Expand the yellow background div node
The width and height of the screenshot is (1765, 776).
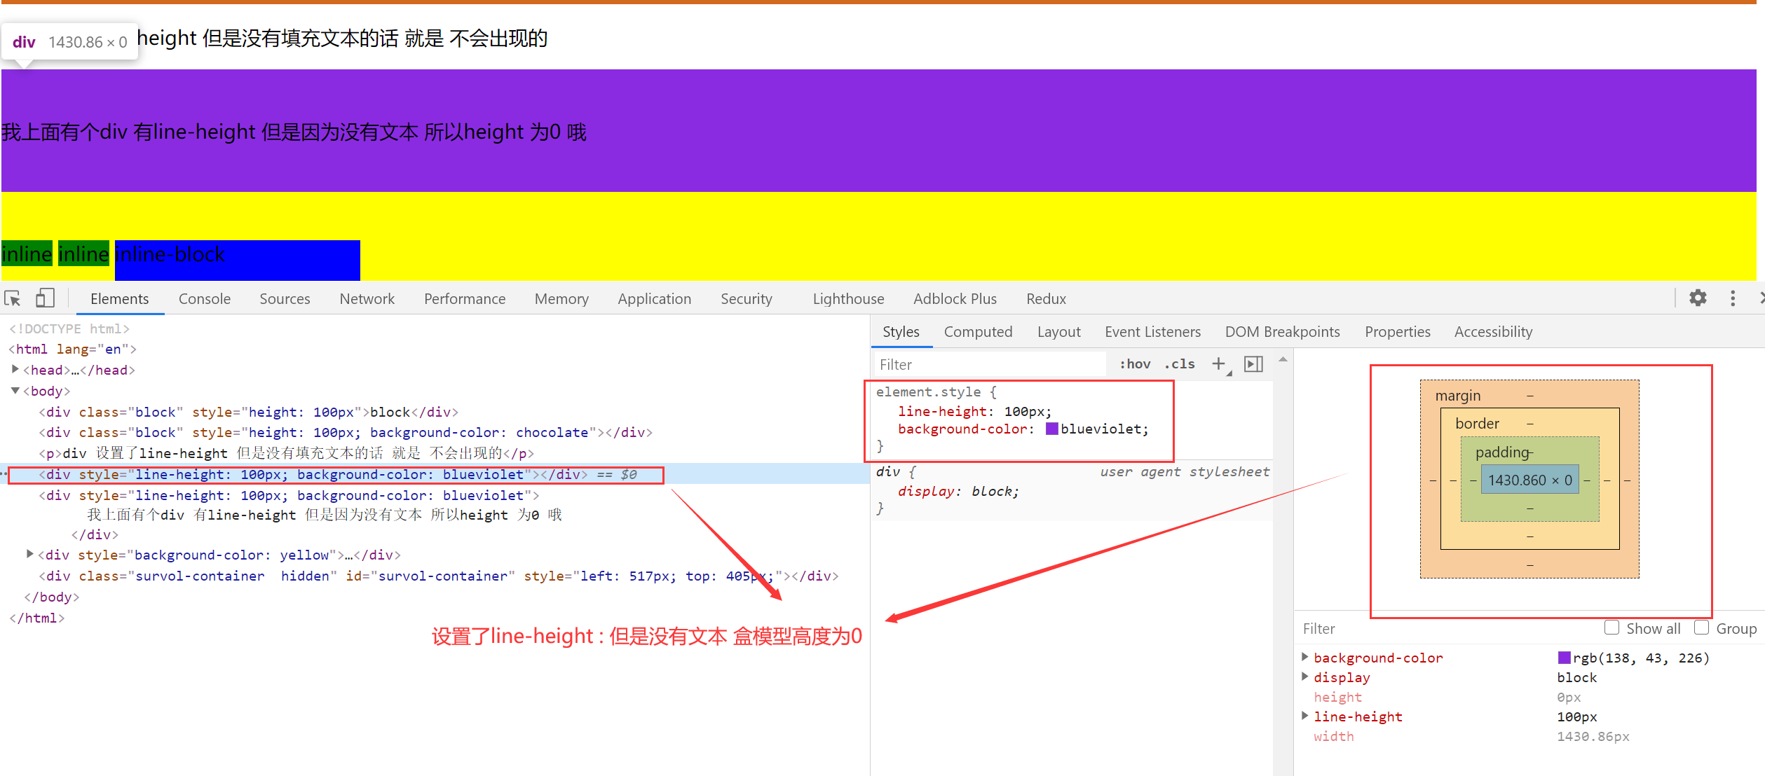[29, 554]
